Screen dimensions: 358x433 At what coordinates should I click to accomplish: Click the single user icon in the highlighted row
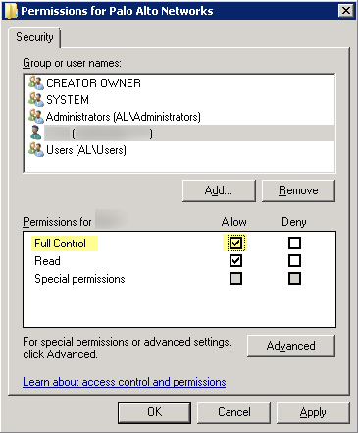(35, 133)
